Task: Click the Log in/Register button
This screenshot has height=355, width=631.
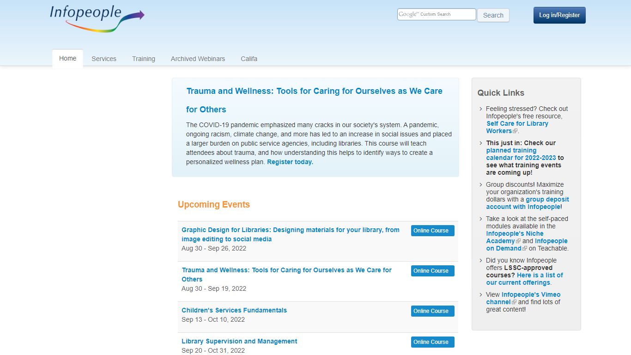Action: 559,15
